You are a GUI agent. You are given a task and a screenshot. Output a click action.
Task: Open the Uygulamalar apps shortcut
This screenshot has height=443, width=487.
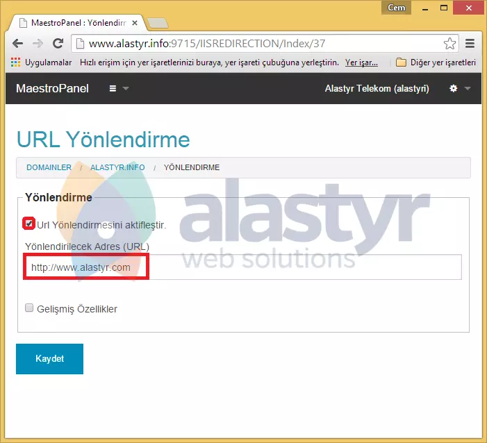[x=41, y=62]
